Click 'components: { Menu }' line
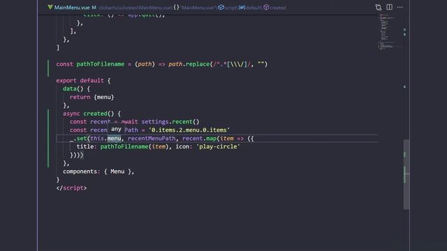The image size is (447, 251). pyautogui.click(x=98, y=172)
